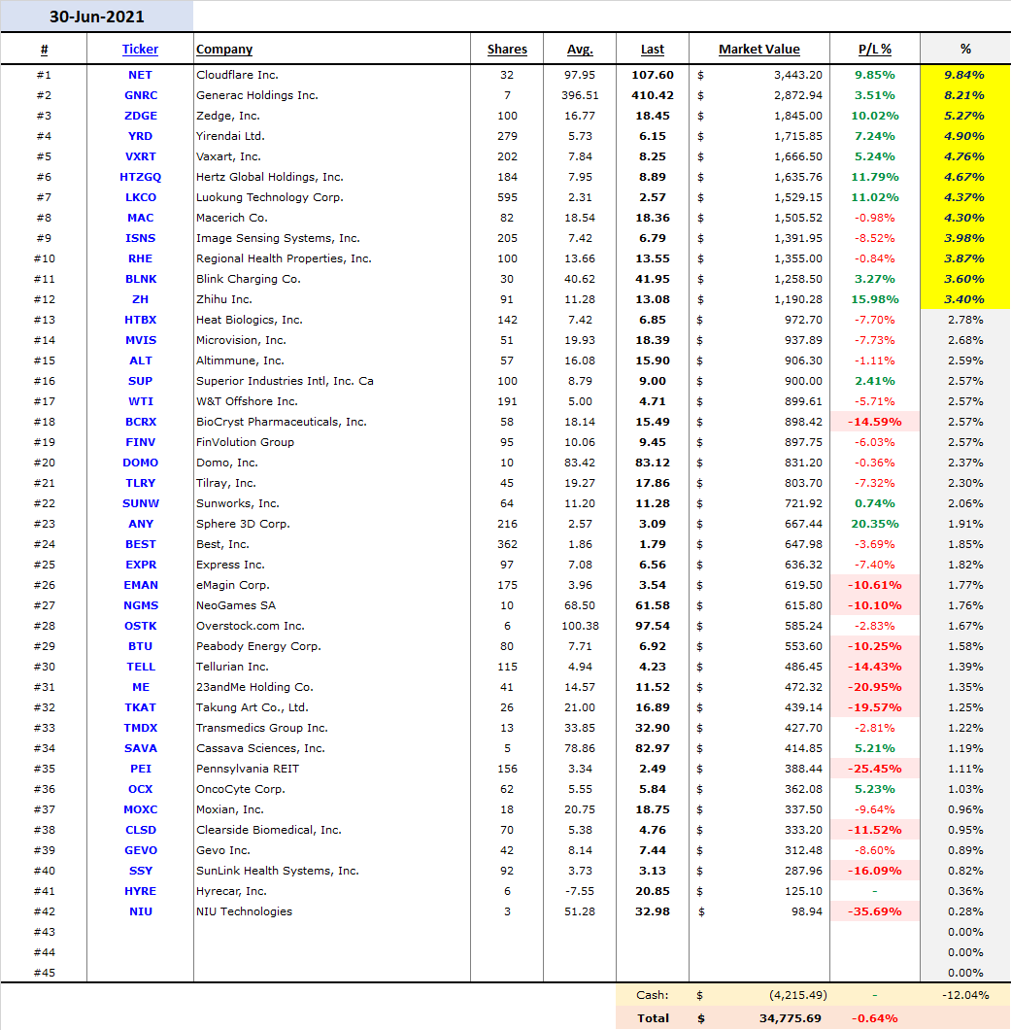Select SunLink Health Systems, Inc. cell
1011x1030 pixels.
click(332, 871)
